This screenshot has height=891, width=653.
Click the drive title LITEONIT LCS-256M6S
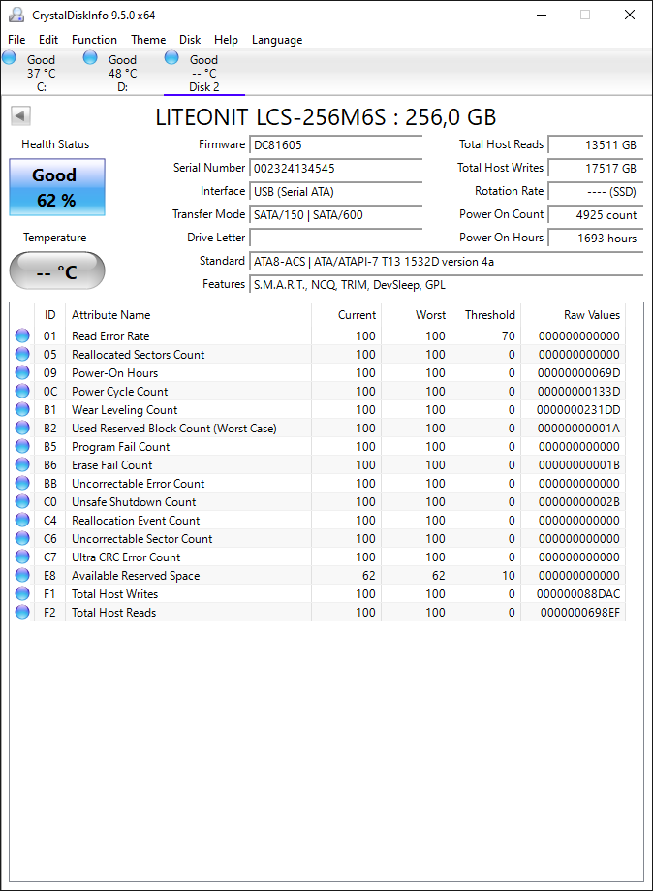tap(326, 117)
